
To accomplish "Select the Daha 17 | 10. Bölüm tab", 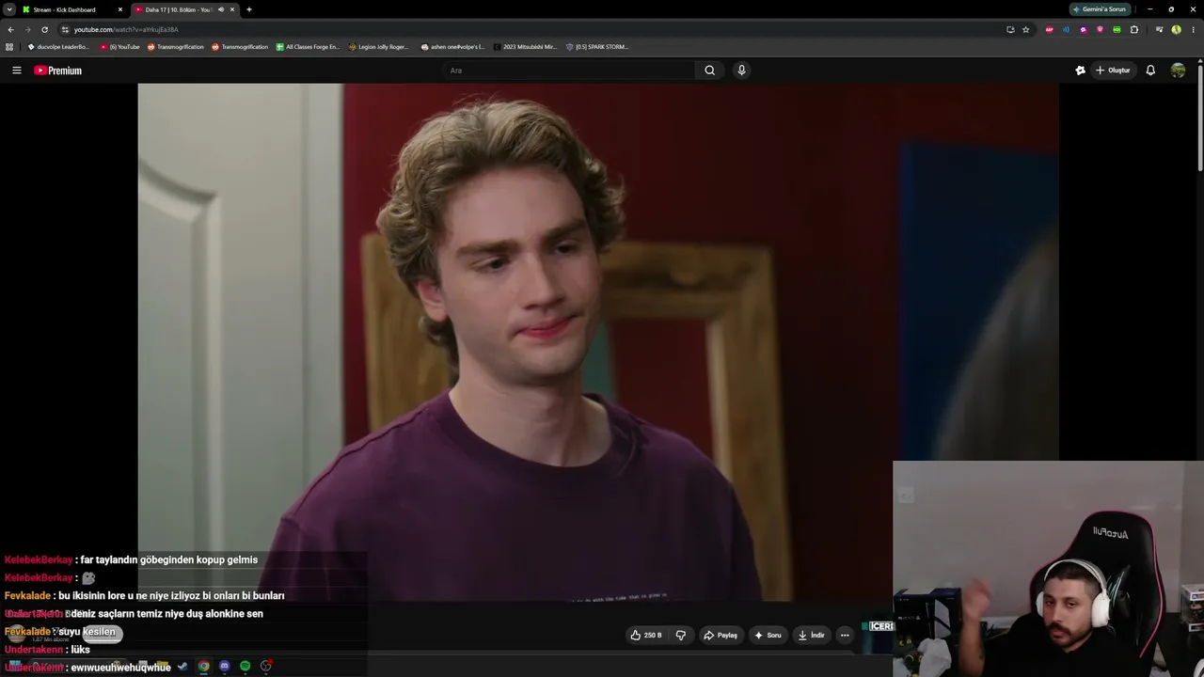I will 184,9.
